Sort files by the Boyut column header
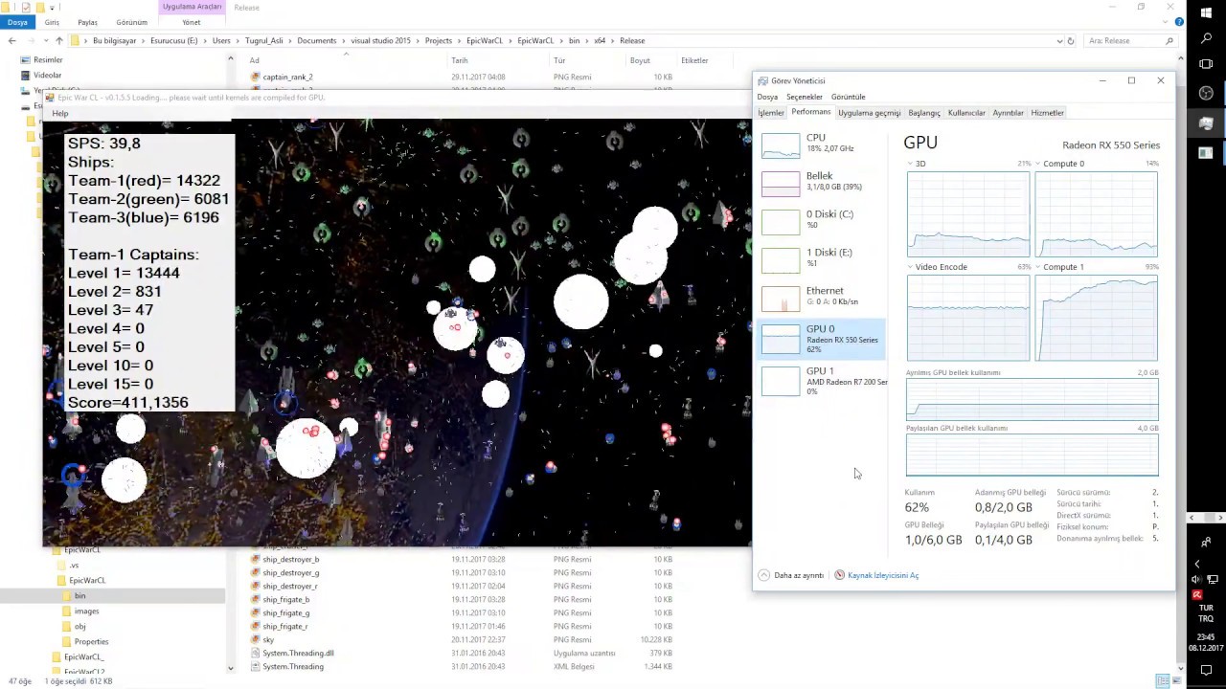1226x689 pixels. pyautogui.click(x=640, y=60)
